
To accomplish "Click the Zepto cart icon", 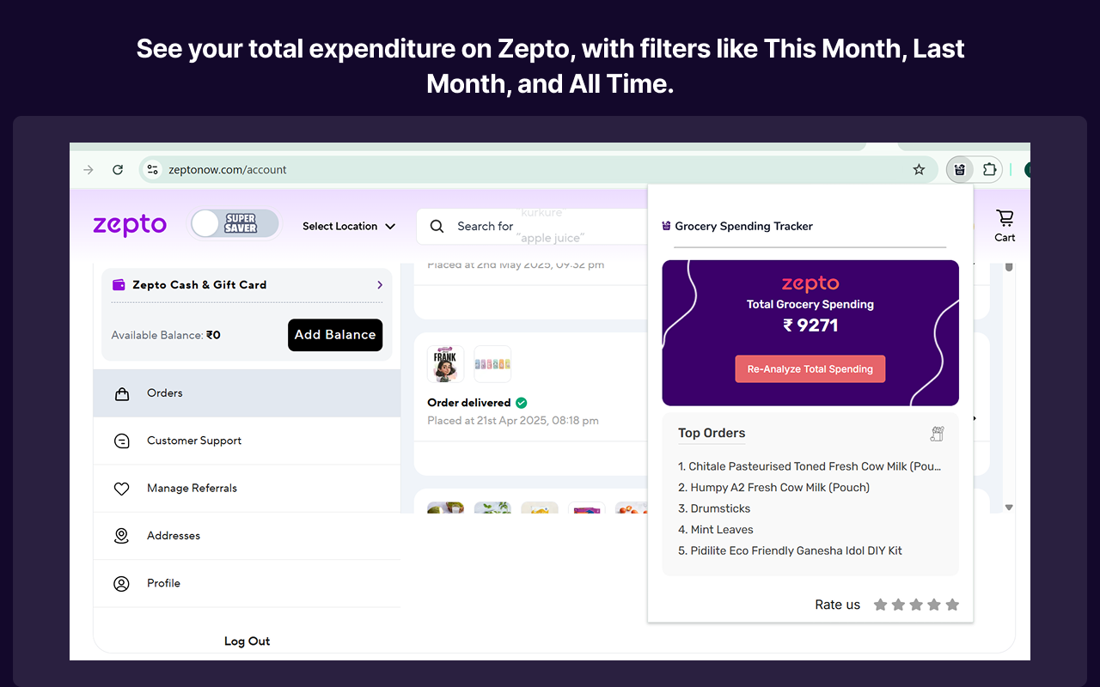I will [1004, 216].
